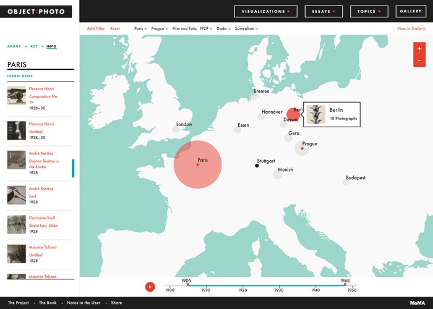The image size is (433, 309).
Task: Select the Stuttgart black dot on map
Action: tap(257, 166)
